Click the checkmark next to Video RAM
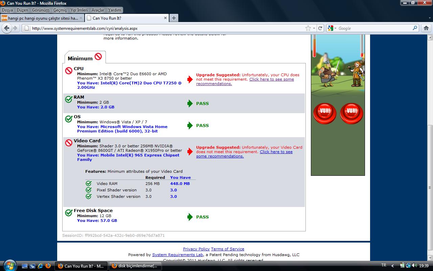The image size is (433, 271). pos(89,183)
